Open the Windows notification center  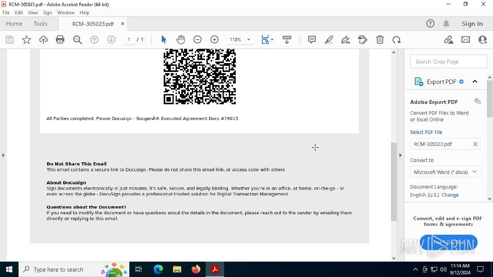[x=480, y=269]
